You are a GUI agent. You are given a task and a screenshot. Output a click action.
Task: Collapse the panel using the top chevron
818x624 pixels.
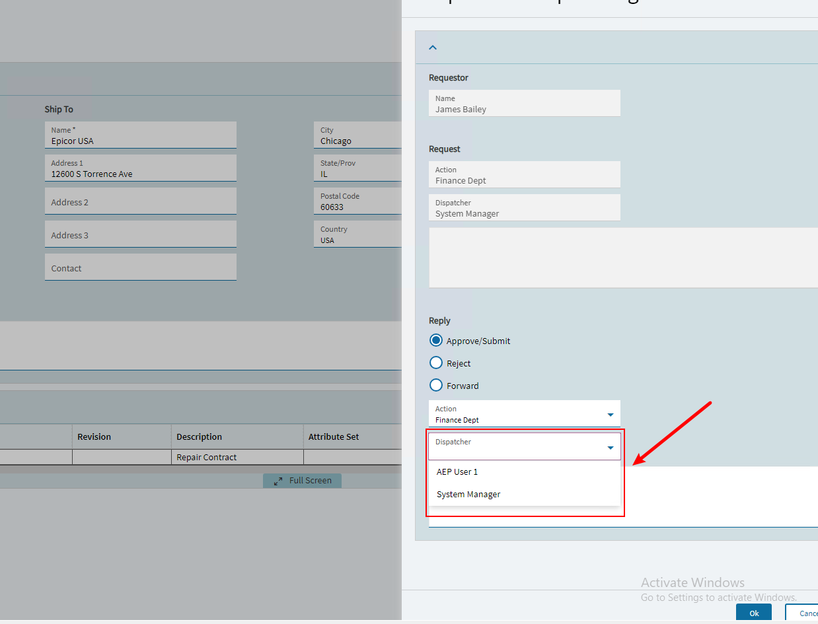tap(433, 48)
